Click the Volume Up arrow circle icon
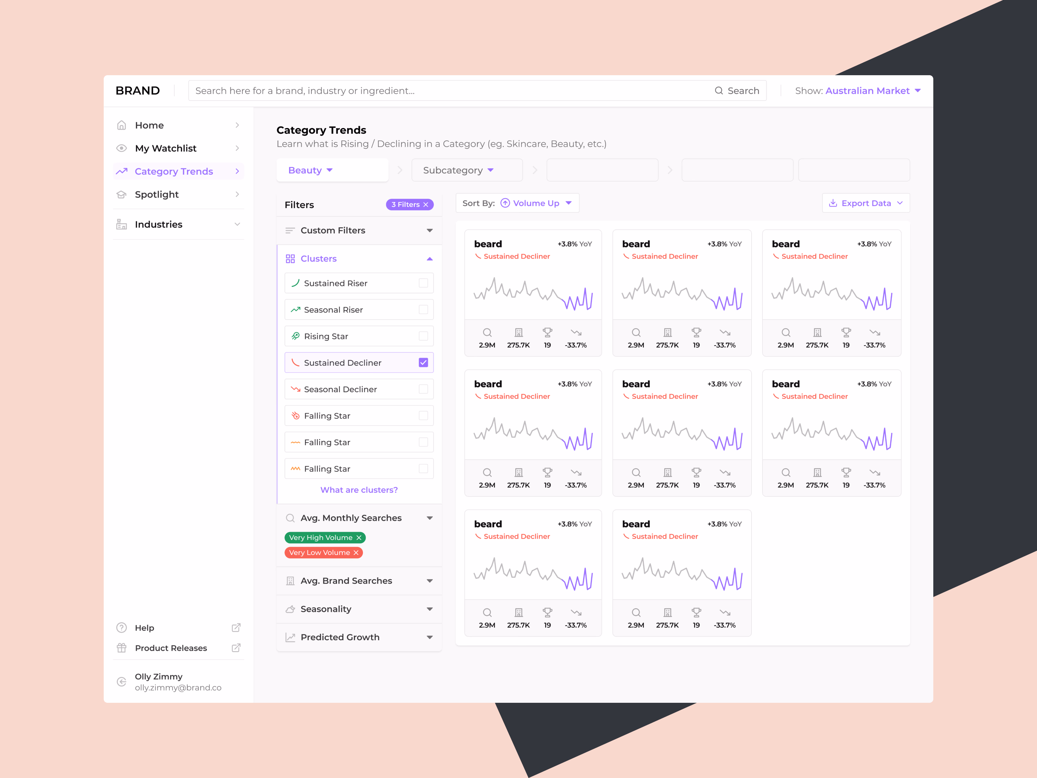This screenshot has height=778, width=1037. 505,203
